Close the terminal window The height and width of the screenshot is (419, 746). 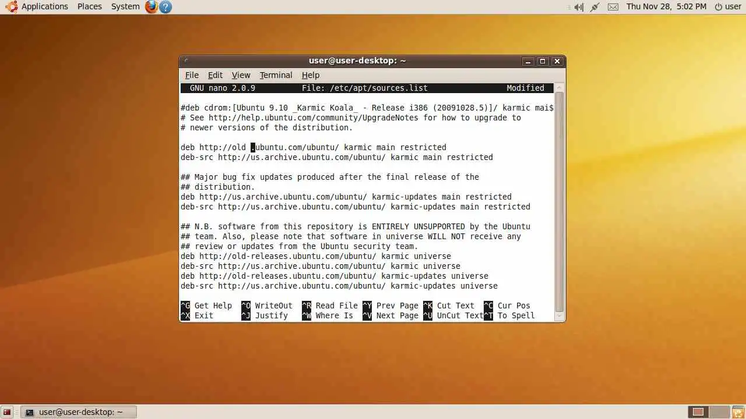point(557,61)
